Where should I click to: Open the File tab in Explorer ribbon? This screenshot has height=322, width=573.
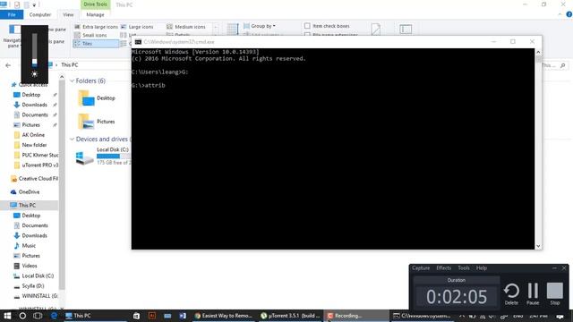pos(12,14)
